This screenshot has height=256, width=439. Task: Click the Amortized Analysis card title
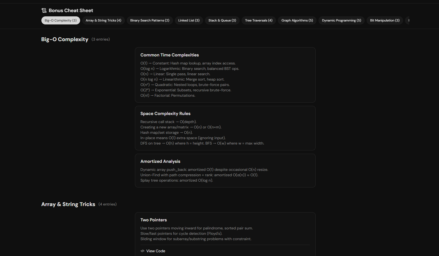(x=160, y=161)
